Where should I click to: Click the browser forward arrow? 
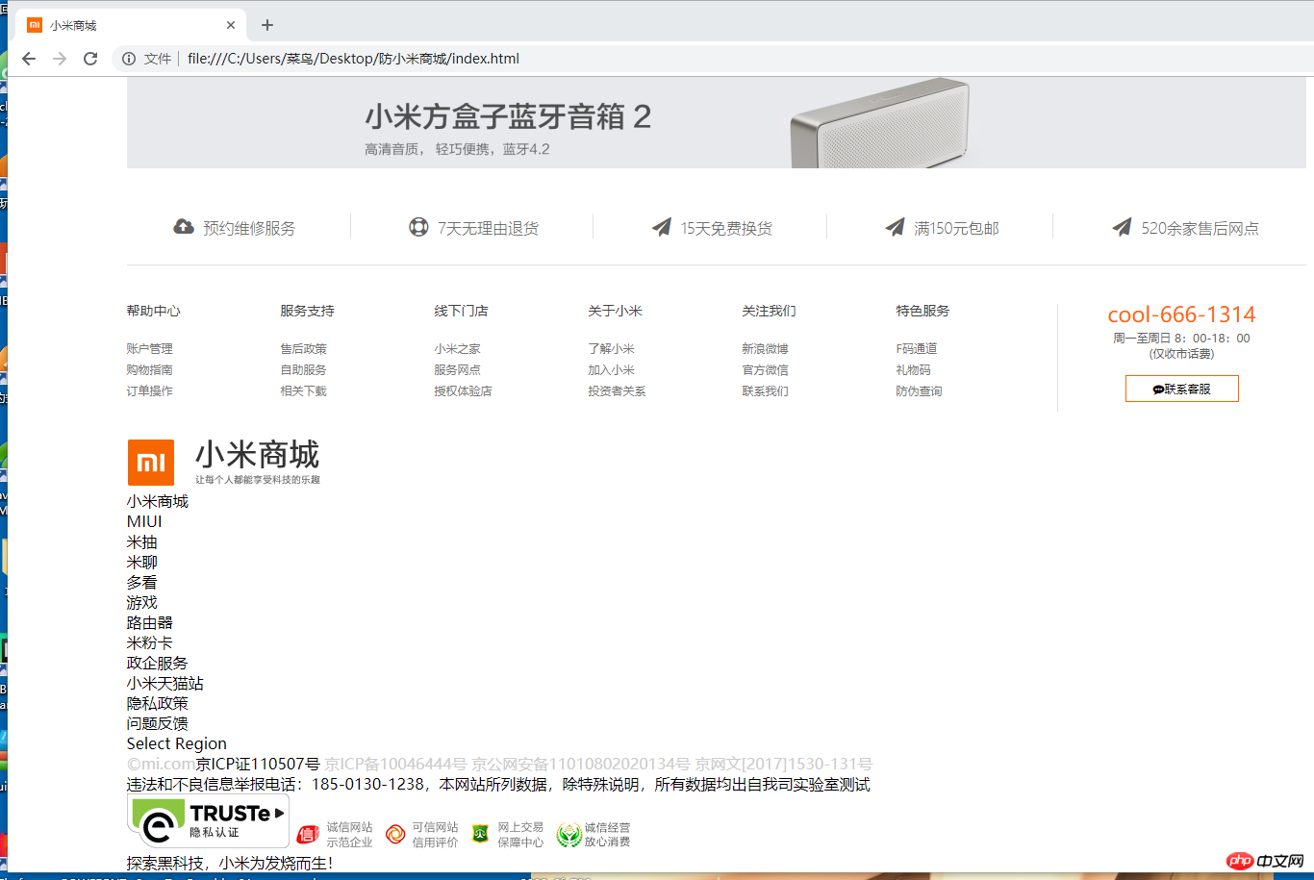tap(60, 59)
